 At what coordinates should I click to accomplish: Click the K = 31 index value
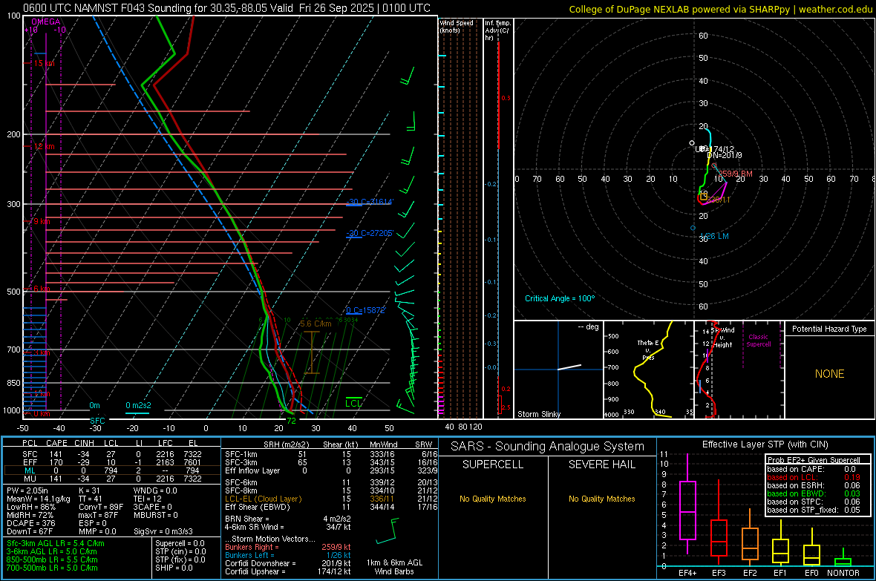click(89, 490)
